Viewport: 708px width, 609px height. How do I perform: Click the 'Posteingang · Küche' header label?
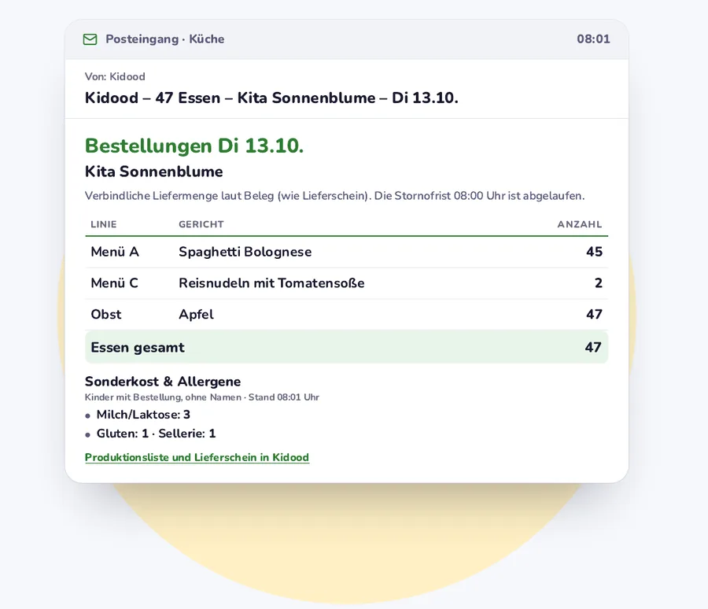(165, 39)
